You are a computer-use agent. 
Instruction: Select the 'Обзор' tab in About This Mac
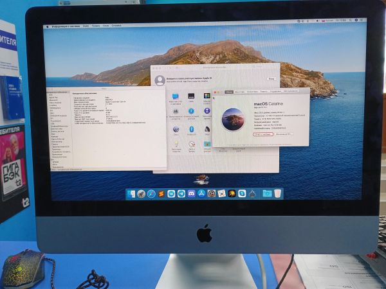coord(228,92)
